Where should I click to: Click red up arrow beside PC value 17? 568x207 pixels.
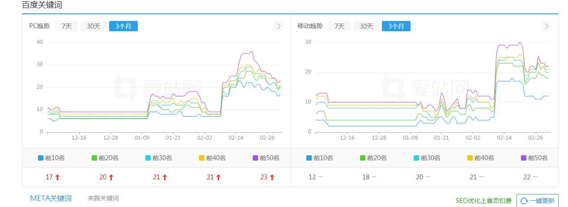click(57, 178)
